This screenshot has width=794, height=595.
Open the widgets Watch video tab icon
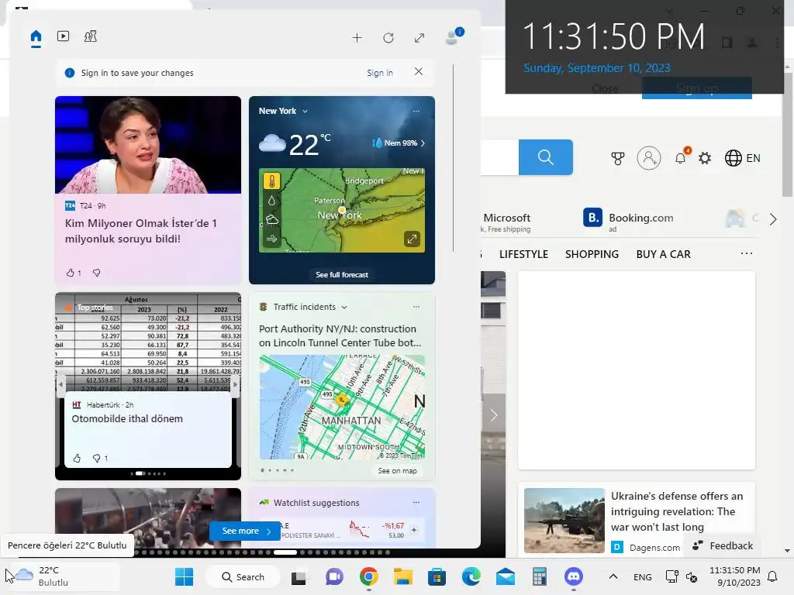pos(64,36)
